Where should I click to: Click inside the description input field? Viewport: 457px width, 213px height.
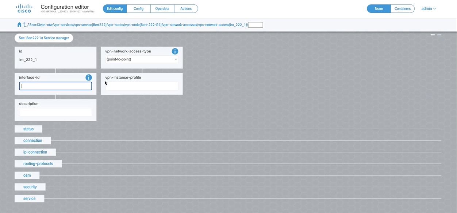(55, 112)
